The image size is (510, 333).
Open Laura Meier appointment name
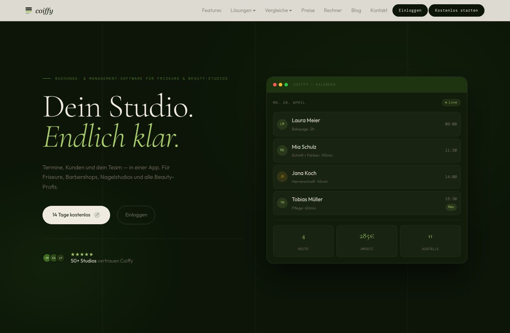(306, 120)
